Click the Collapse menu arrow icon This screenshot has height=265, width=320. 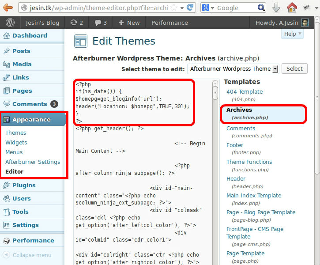[6, 255]
